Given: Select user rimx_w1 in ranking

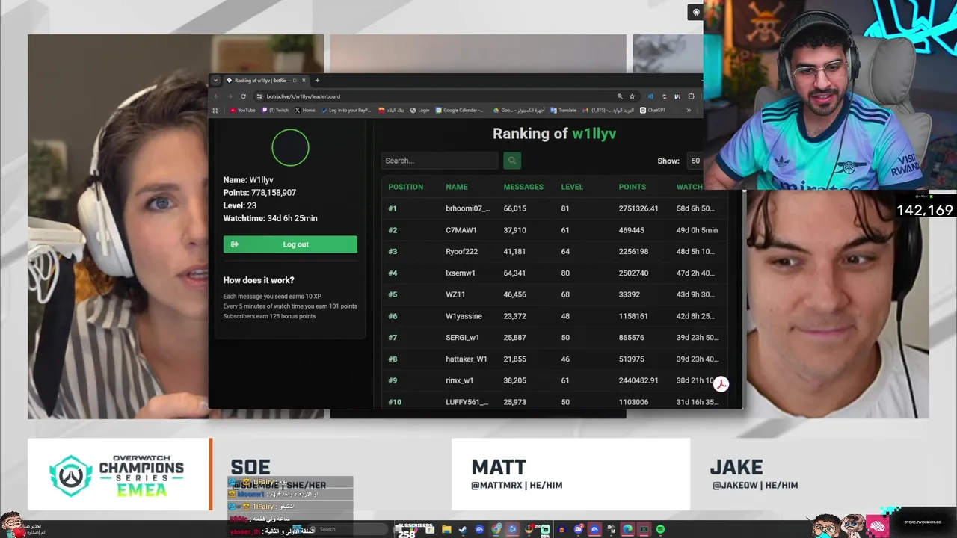Looking at the screenshot, I should (x=460, y=380).
